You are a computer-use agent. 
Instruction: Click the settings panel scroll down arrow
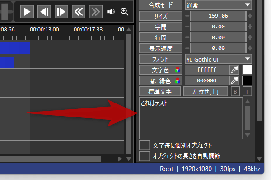259,159
